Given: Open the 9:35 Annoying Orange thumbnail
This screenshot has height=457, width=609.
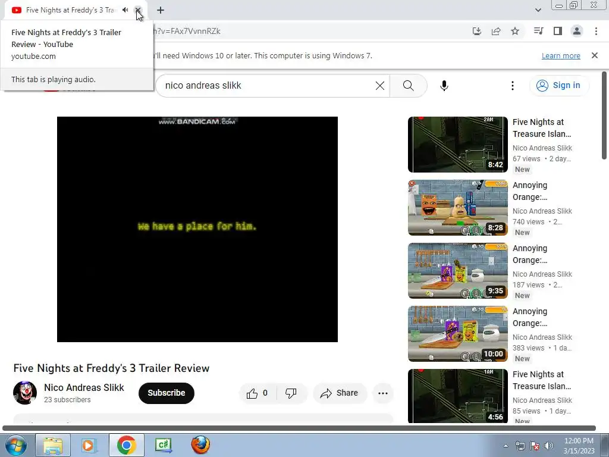Looking at the screenshot, I should click(458, 271).
